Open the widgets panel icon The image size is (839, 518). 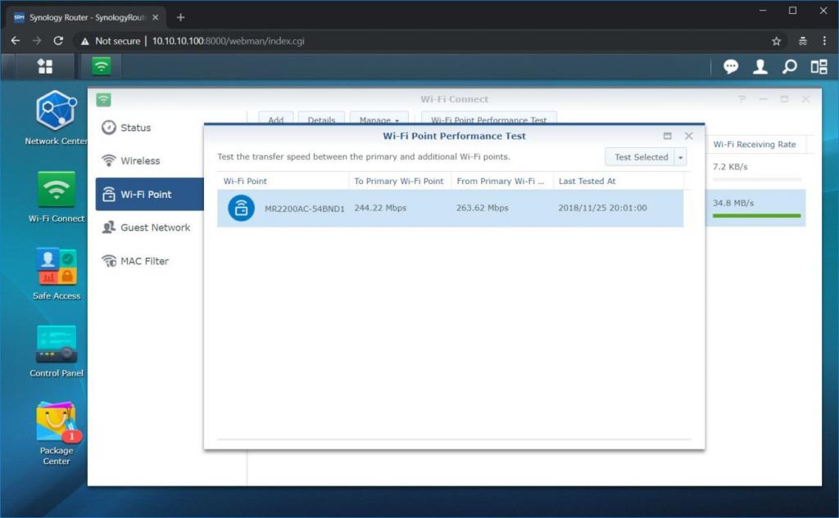[819, 66]
